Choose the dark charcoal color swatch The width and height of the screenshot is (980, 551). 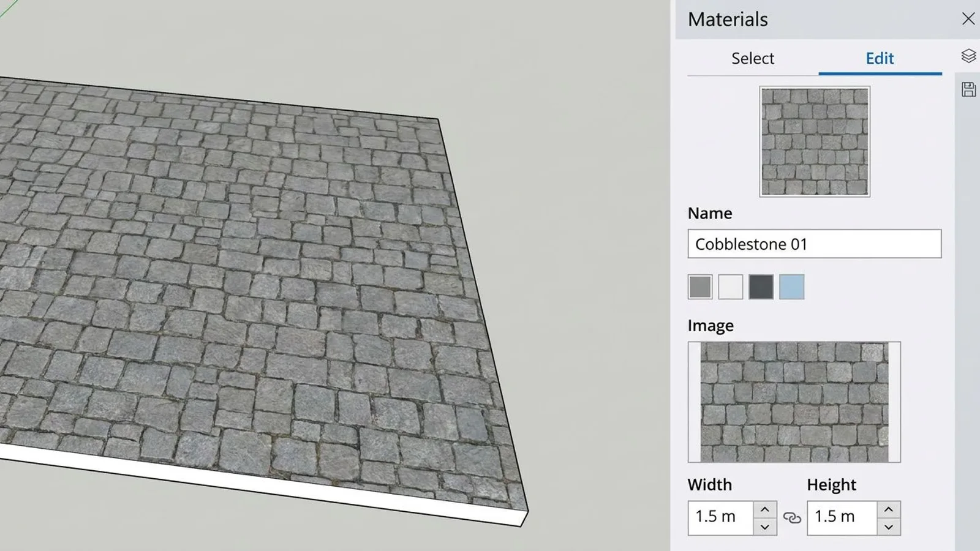(761, 287)
